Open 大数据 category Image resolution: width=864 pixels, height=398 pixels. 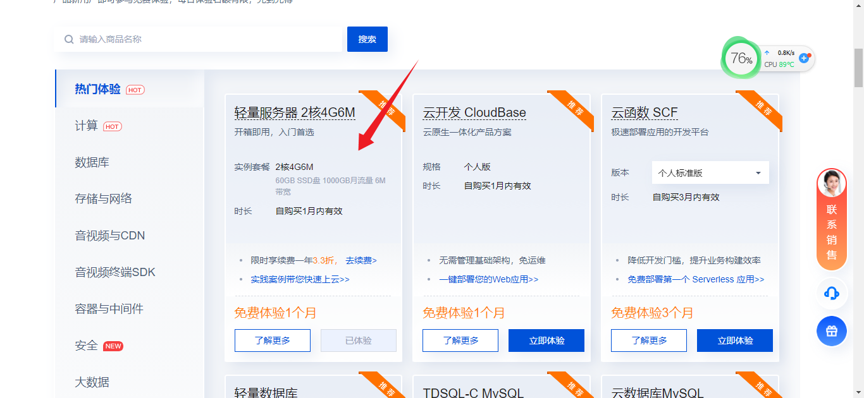[x=92, y=382]
